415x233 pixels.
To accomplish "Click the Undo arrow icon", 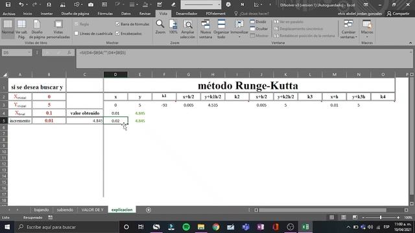I will 21,5.
